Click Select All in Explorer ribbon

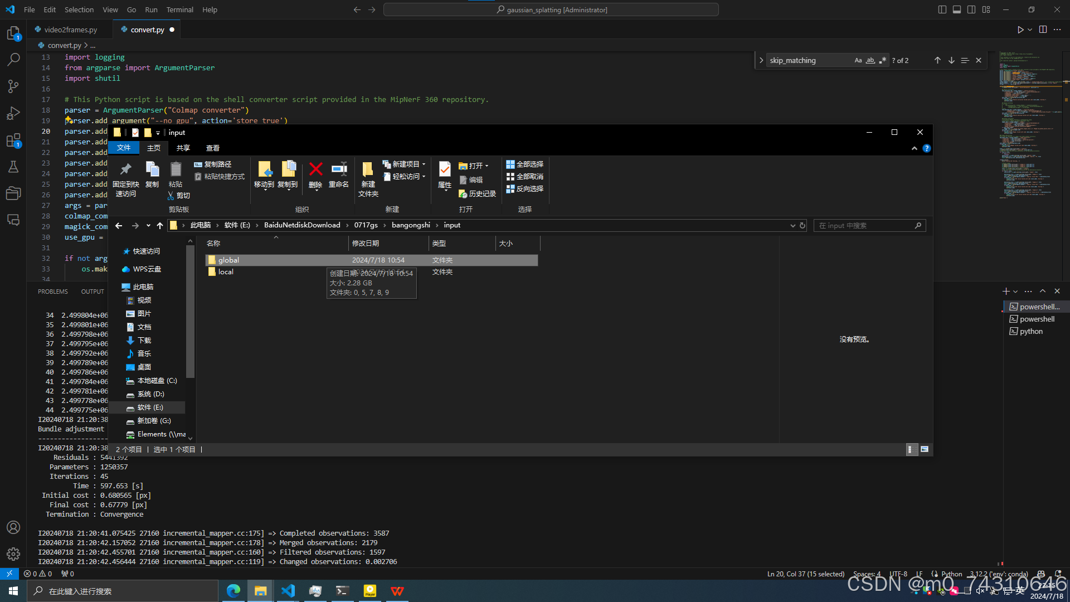(524, 164)
